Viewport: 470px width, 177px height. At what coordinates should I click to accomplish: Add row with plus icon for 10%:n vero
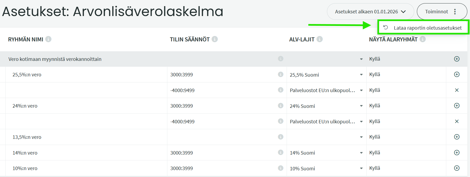457,168
